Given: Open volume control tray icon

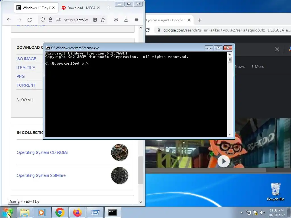Looking at the screenshot, I should pos(262,213).
